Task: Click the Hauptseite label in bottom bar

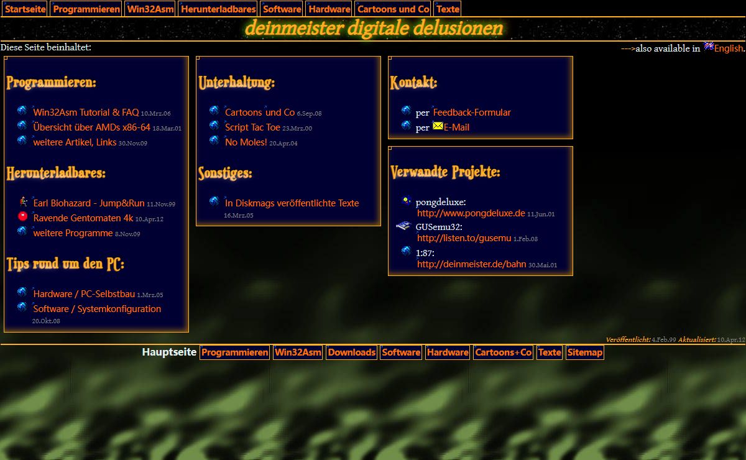Action: [x=169, y=352]
